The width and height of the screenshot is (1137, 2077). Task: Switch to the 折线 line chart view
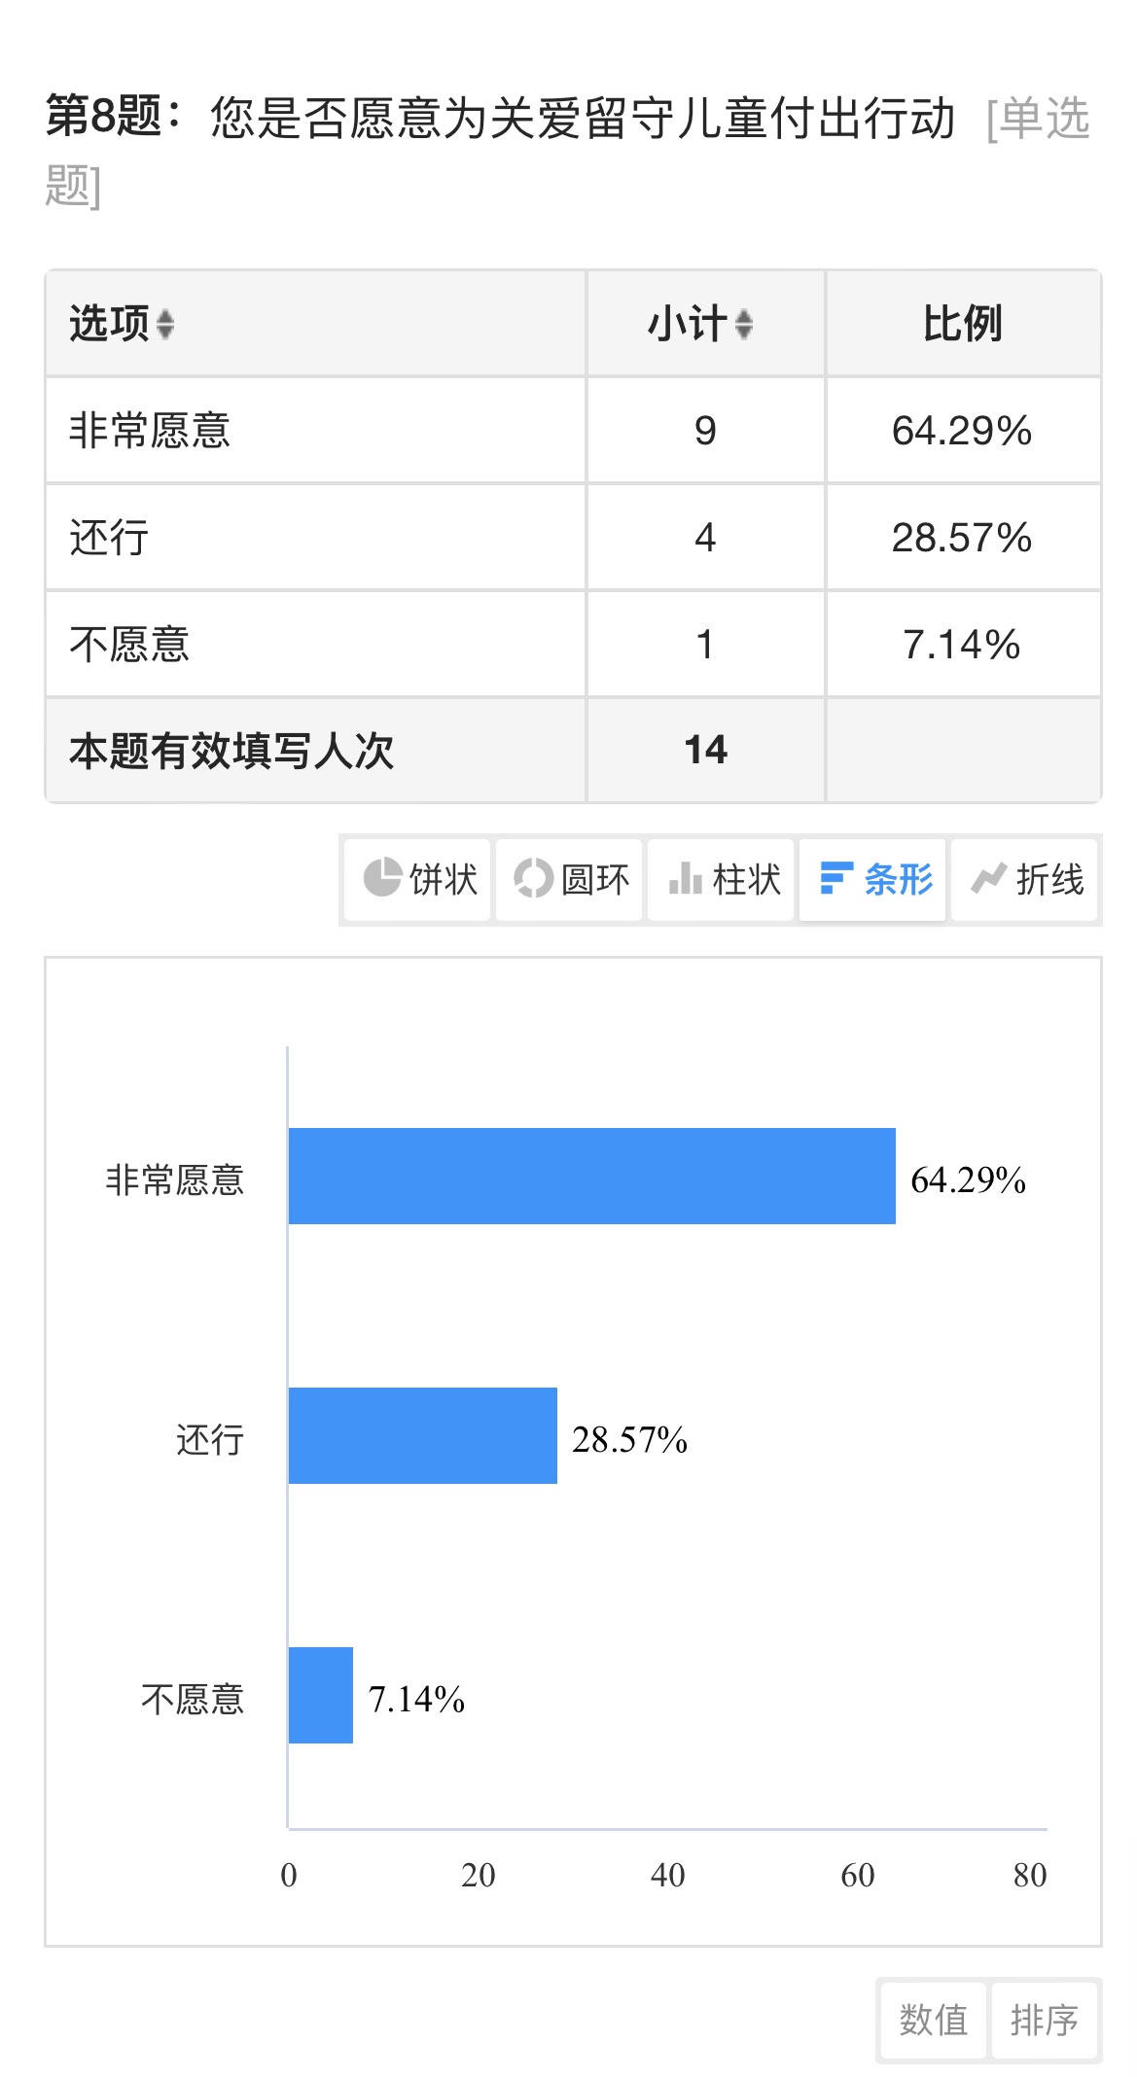(1024, 879)
